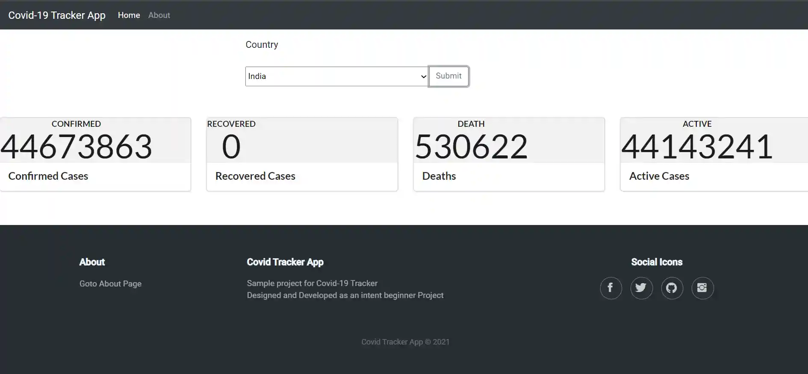The width and height of the screenshot is (808, 374).
Task: Click 'Sample project for Covid-19 Tracker' text
Action: [x=312, y=283]
